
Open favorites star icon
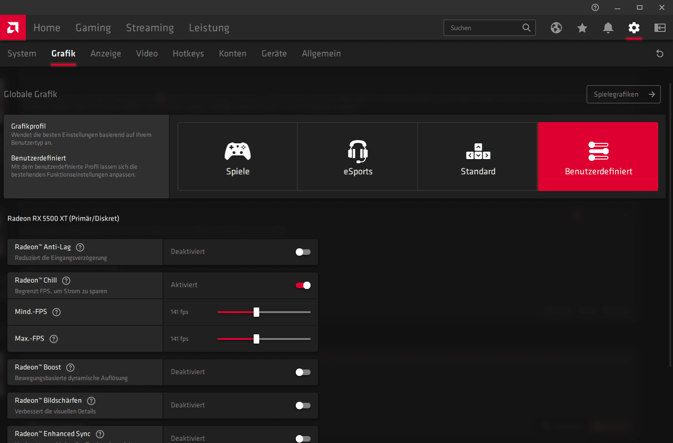pyautogui.click(x=582, y=28)
